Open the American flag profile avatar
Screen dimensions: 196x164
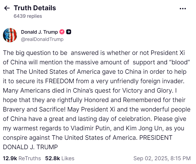tap(10, 35)
